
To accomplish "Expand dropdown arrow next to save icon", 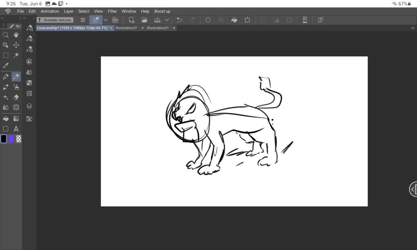I will tap(167, 20).
